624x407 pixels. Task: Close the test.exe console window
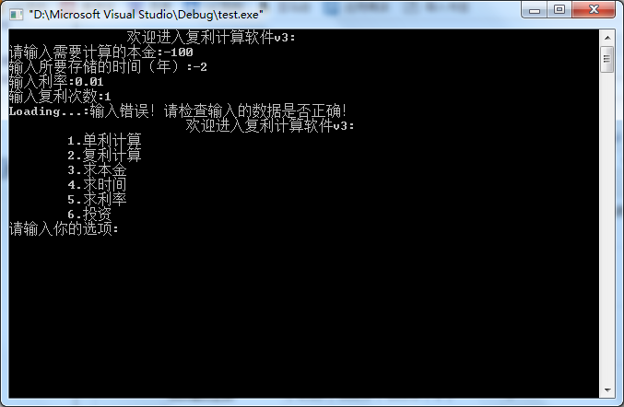coord(594,9)
